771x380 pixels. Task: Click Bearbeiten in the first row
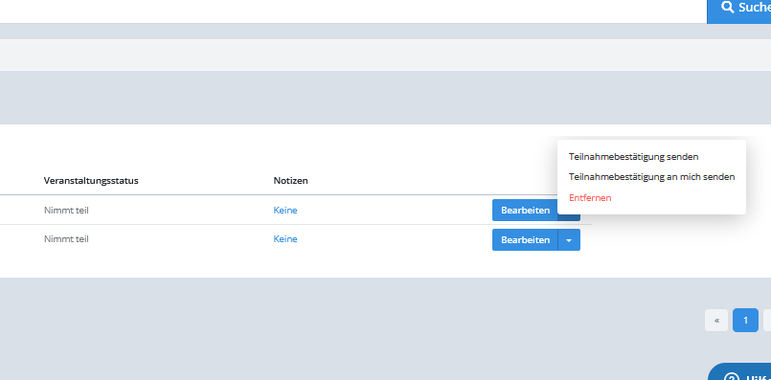click(525, 211)
